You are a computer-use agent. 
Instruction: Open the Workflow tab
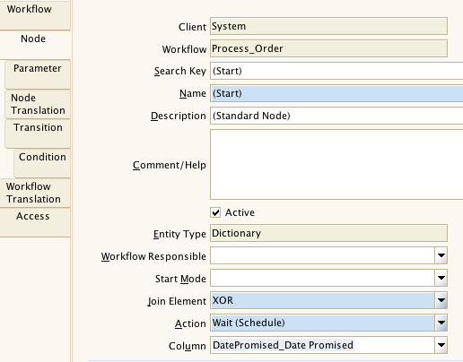coord(35,15)
